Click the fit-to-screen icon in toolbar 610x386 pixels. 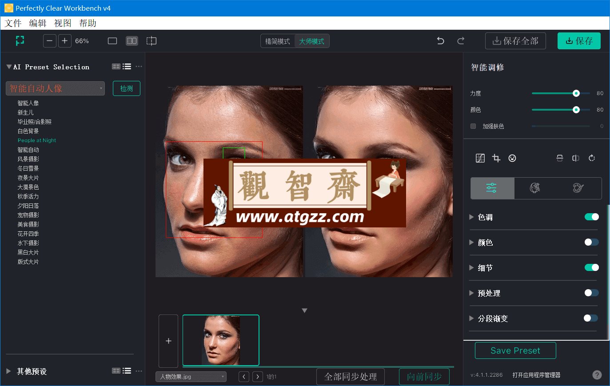20,41
